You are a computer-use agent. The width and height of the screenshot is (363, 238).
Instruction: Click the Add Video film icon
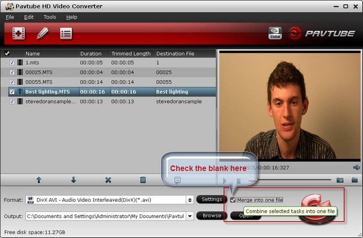click(x=19, y=33)
